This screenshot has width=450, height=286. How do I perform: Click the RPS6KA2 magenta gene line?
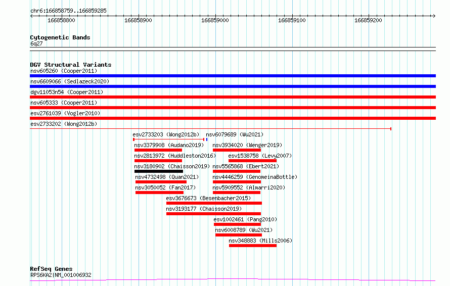(x=233, y=280)
